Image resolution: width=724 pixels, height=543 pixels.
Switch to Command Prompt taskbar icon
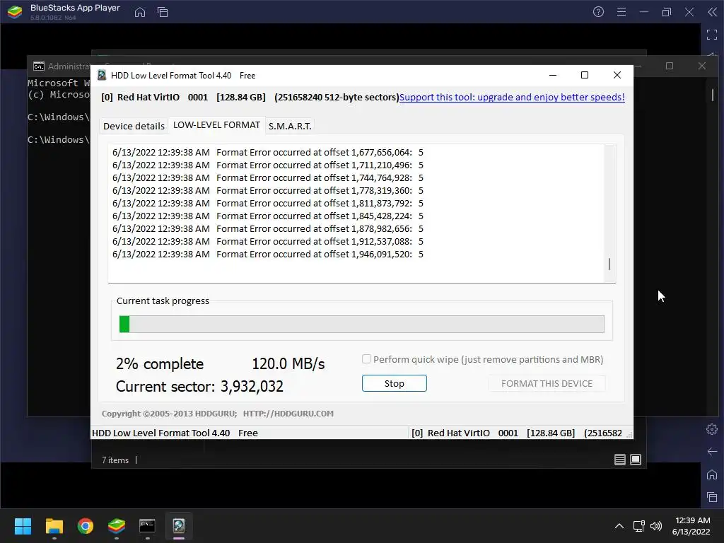point(147,526)
